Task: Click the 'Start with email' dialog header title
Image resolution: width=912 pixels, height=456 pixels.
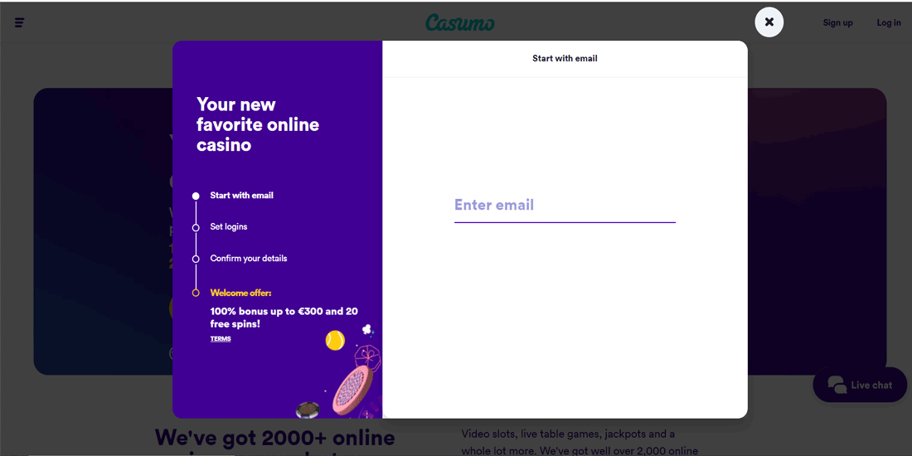Action: pos(565,59)
